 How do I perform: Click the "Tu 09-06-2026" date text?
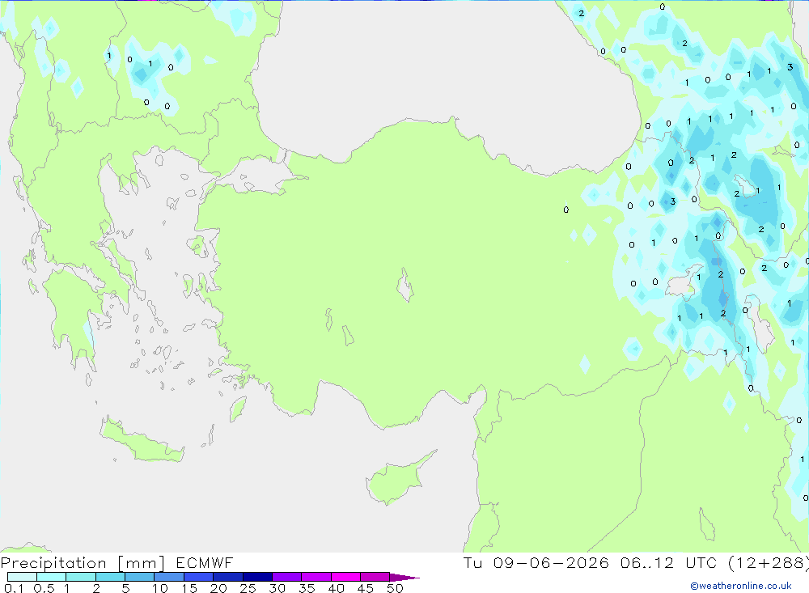click(x=536, y=563)
